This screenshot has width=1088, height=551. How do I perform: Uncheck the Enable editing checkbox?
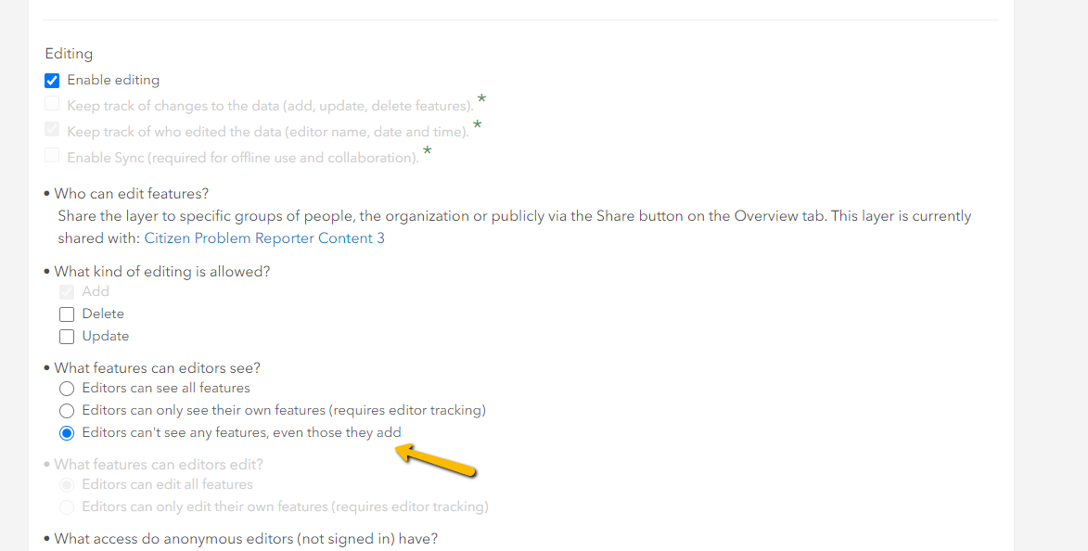pyautogui.click(x=52, y=81)
